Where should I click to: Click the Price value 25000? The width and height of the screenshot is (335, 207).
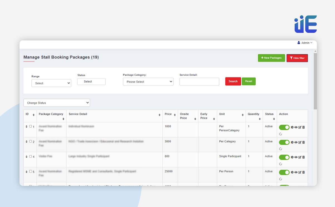pos(169,171)
